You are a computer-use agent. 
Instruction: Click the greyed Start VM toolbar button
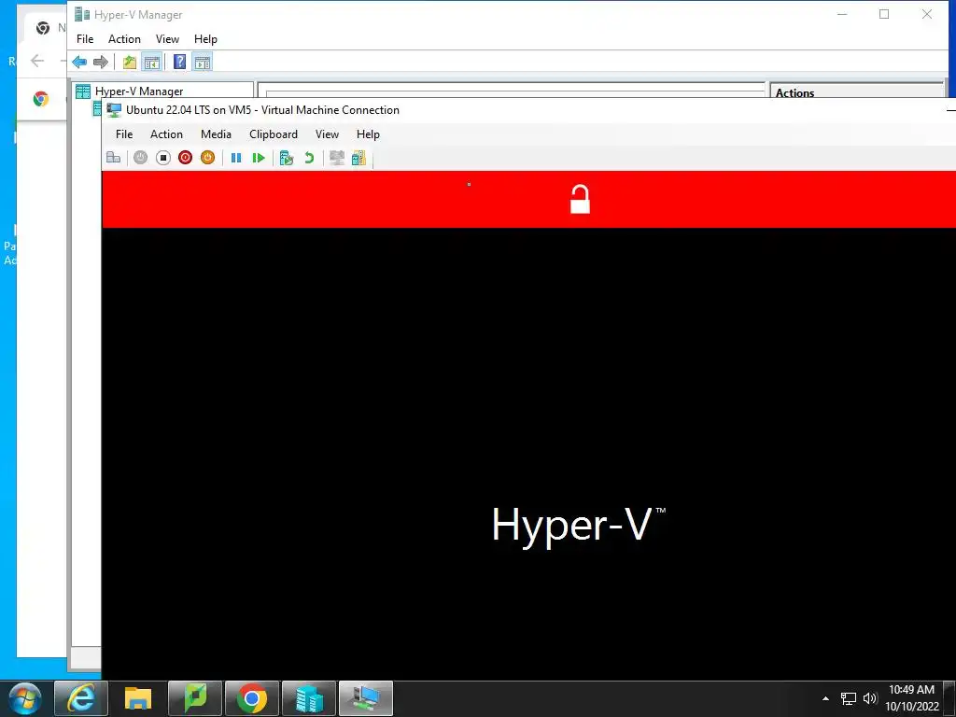tap(140, 158)
